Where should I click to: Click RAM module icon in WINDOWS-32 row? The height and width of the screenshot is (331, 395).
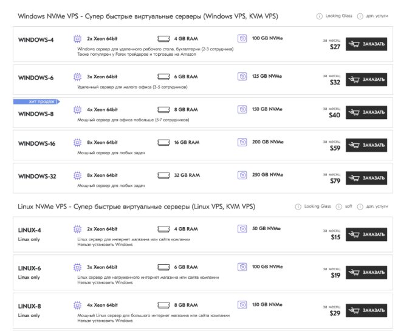[x=163, y=176]
